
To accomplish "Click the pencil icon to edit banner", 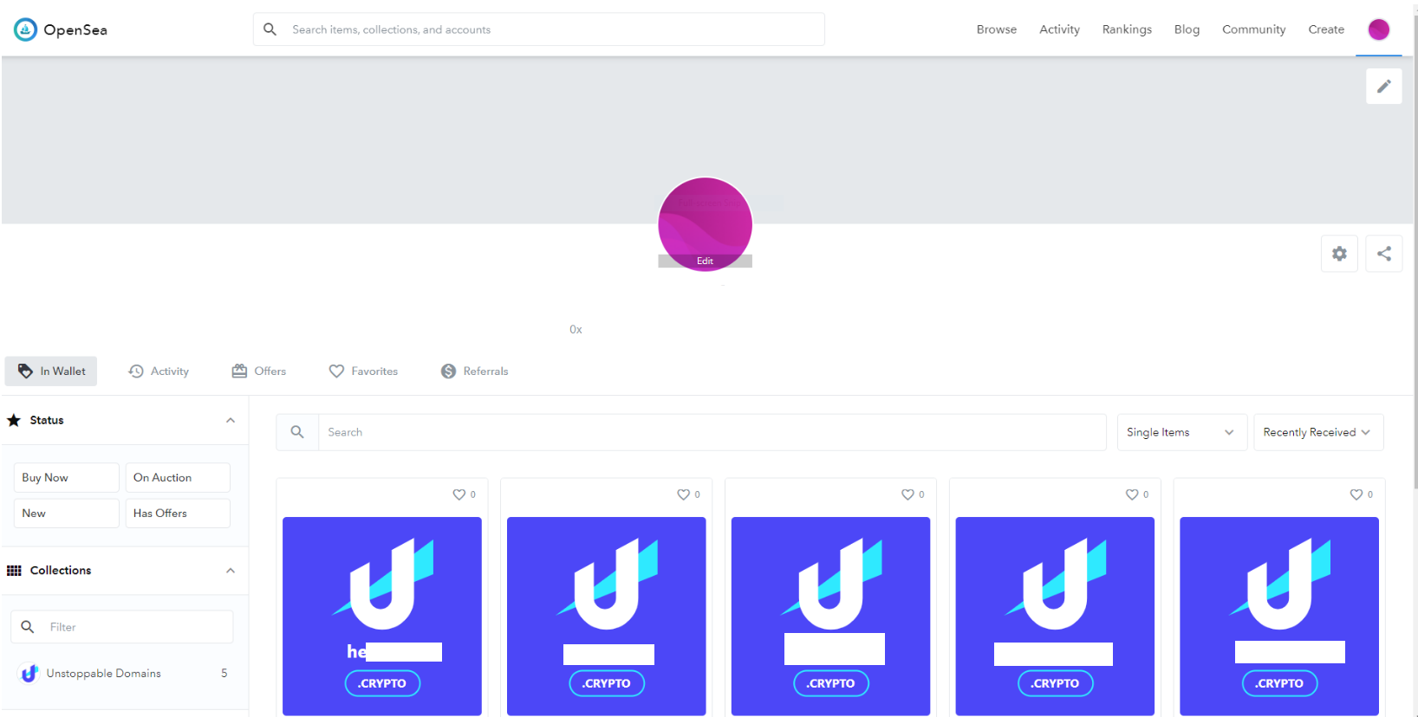I will point(1383,87).
